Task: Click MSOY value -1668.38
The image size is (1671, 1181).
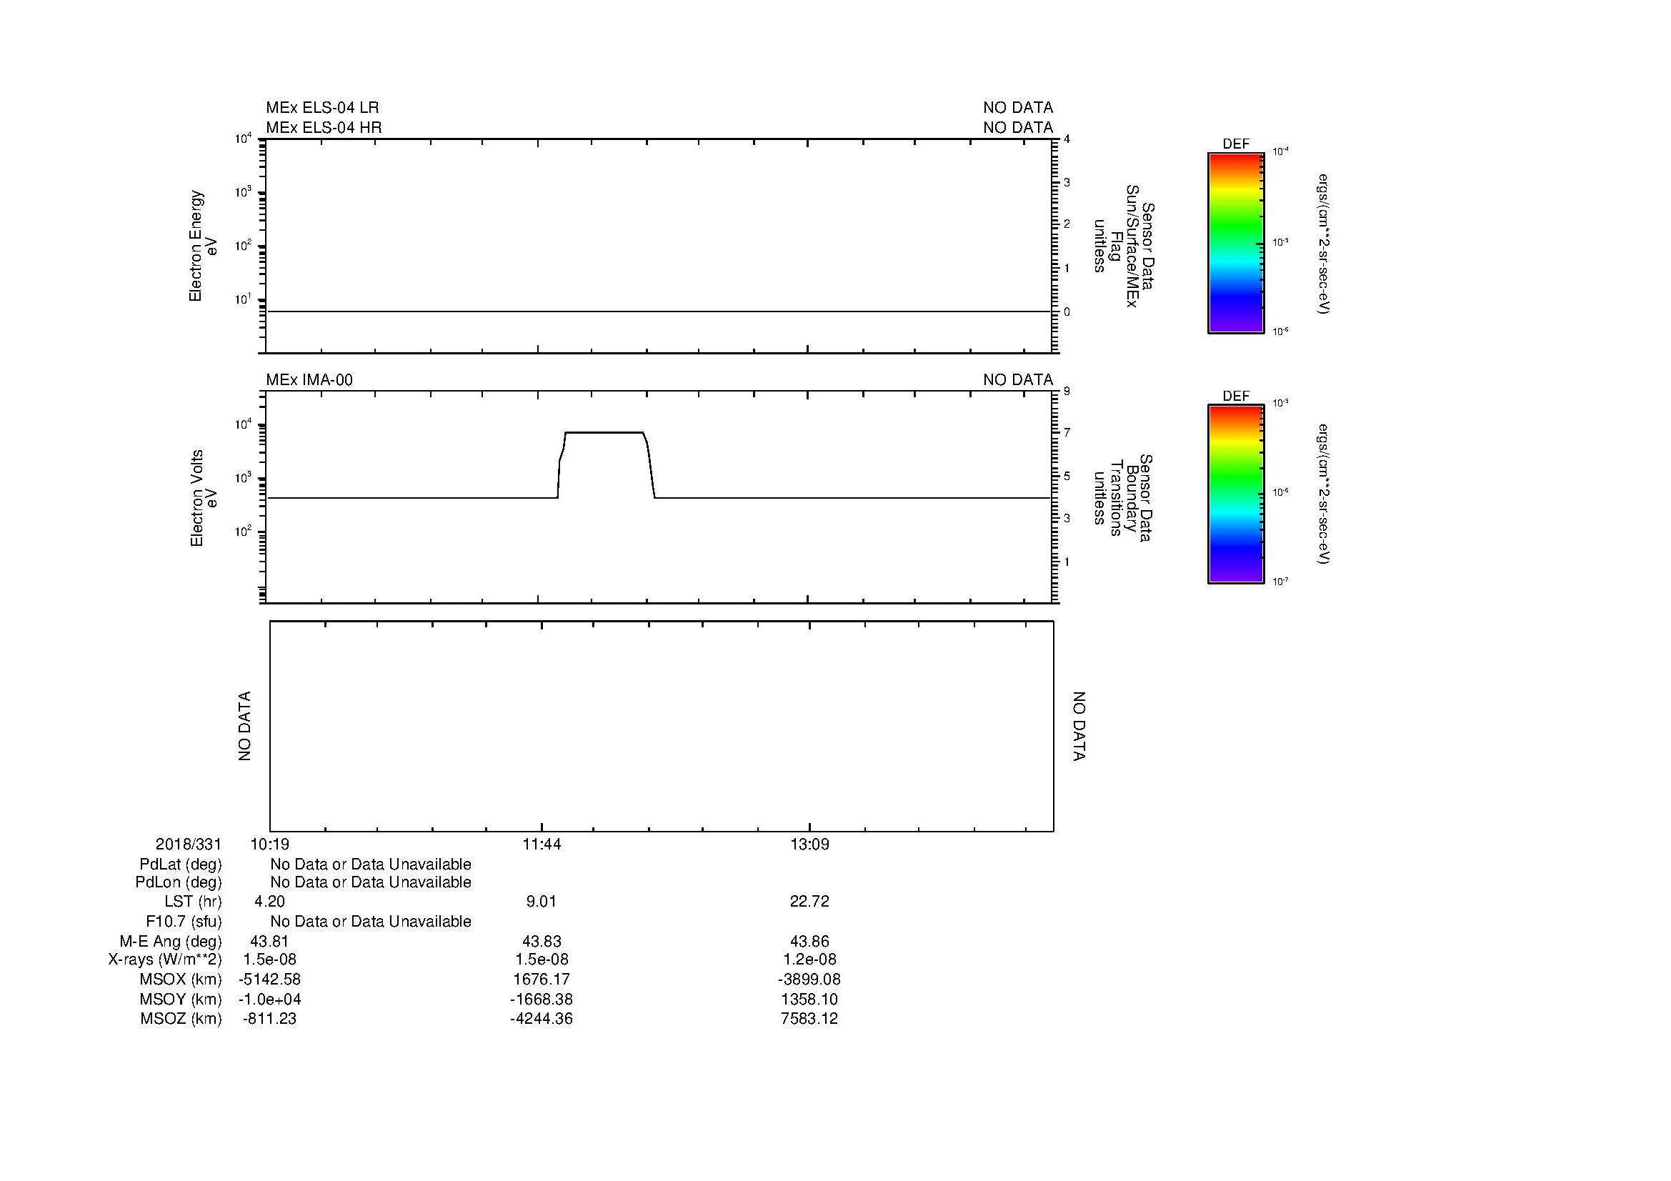Action: (x=542, y=999)
